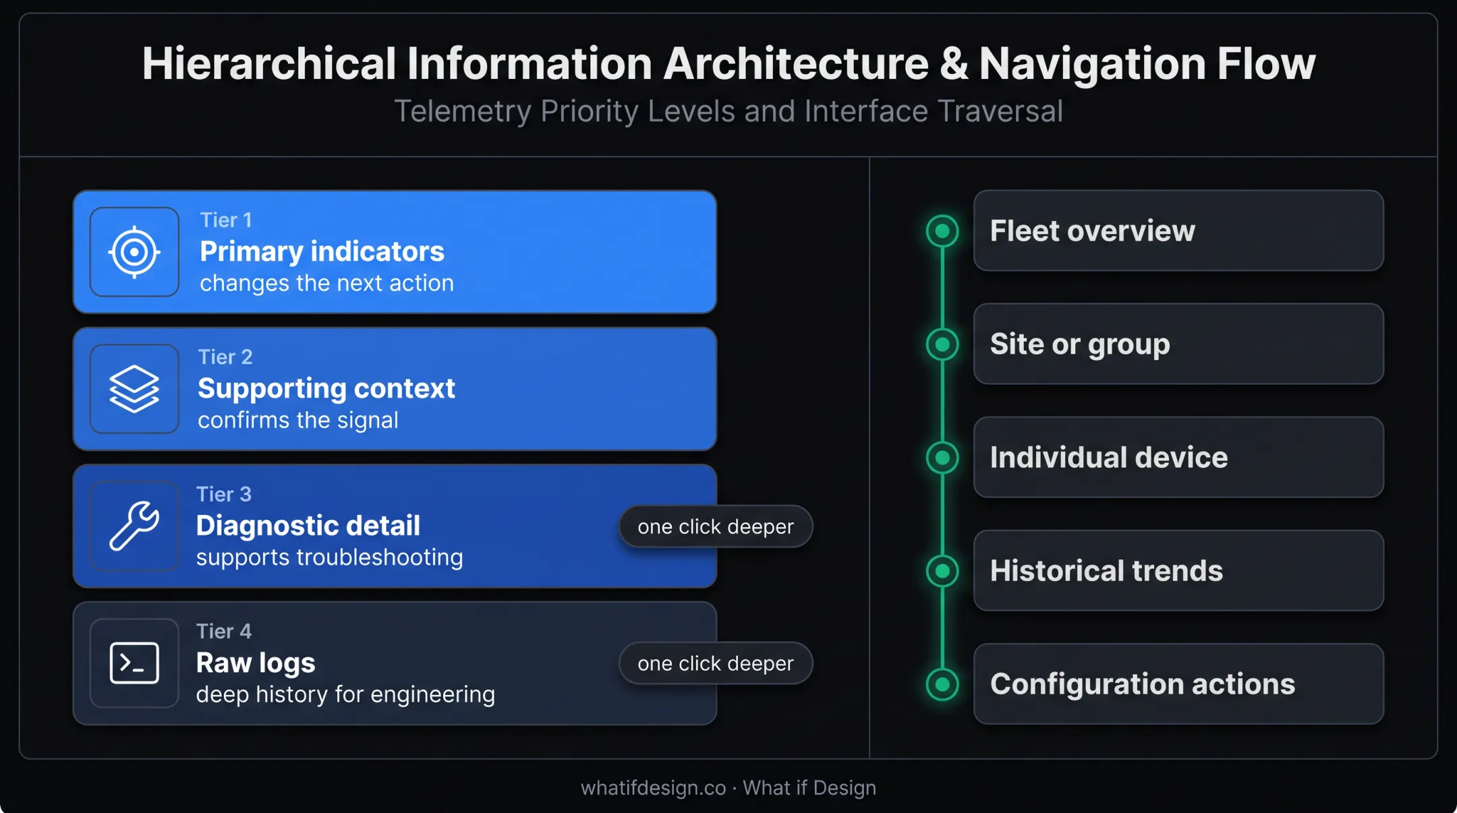The image size is (1457, 813).
Task: Click the stacked layers icon in Tier 2
Action: tap(134, 389)
